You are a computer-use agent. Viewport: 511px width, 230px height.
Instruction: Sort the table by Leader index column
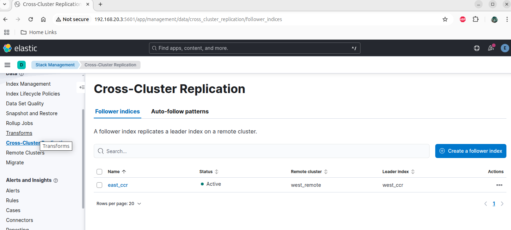[x=399, y=172]
